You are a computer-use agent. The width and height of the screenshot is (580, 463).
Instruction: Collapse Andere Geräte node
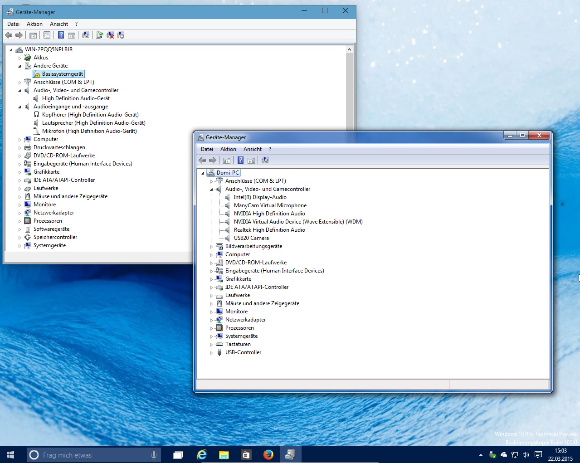(19, 66)
